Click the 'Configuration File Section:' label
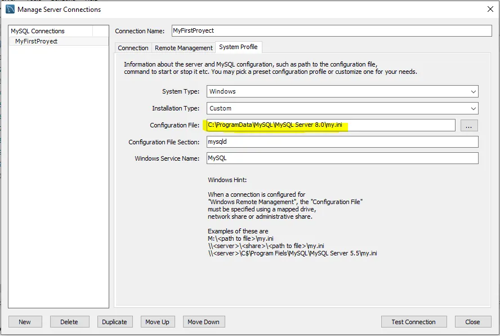This screenshot has height=336, width=500. pyautogui.click(x=164, y=142)
